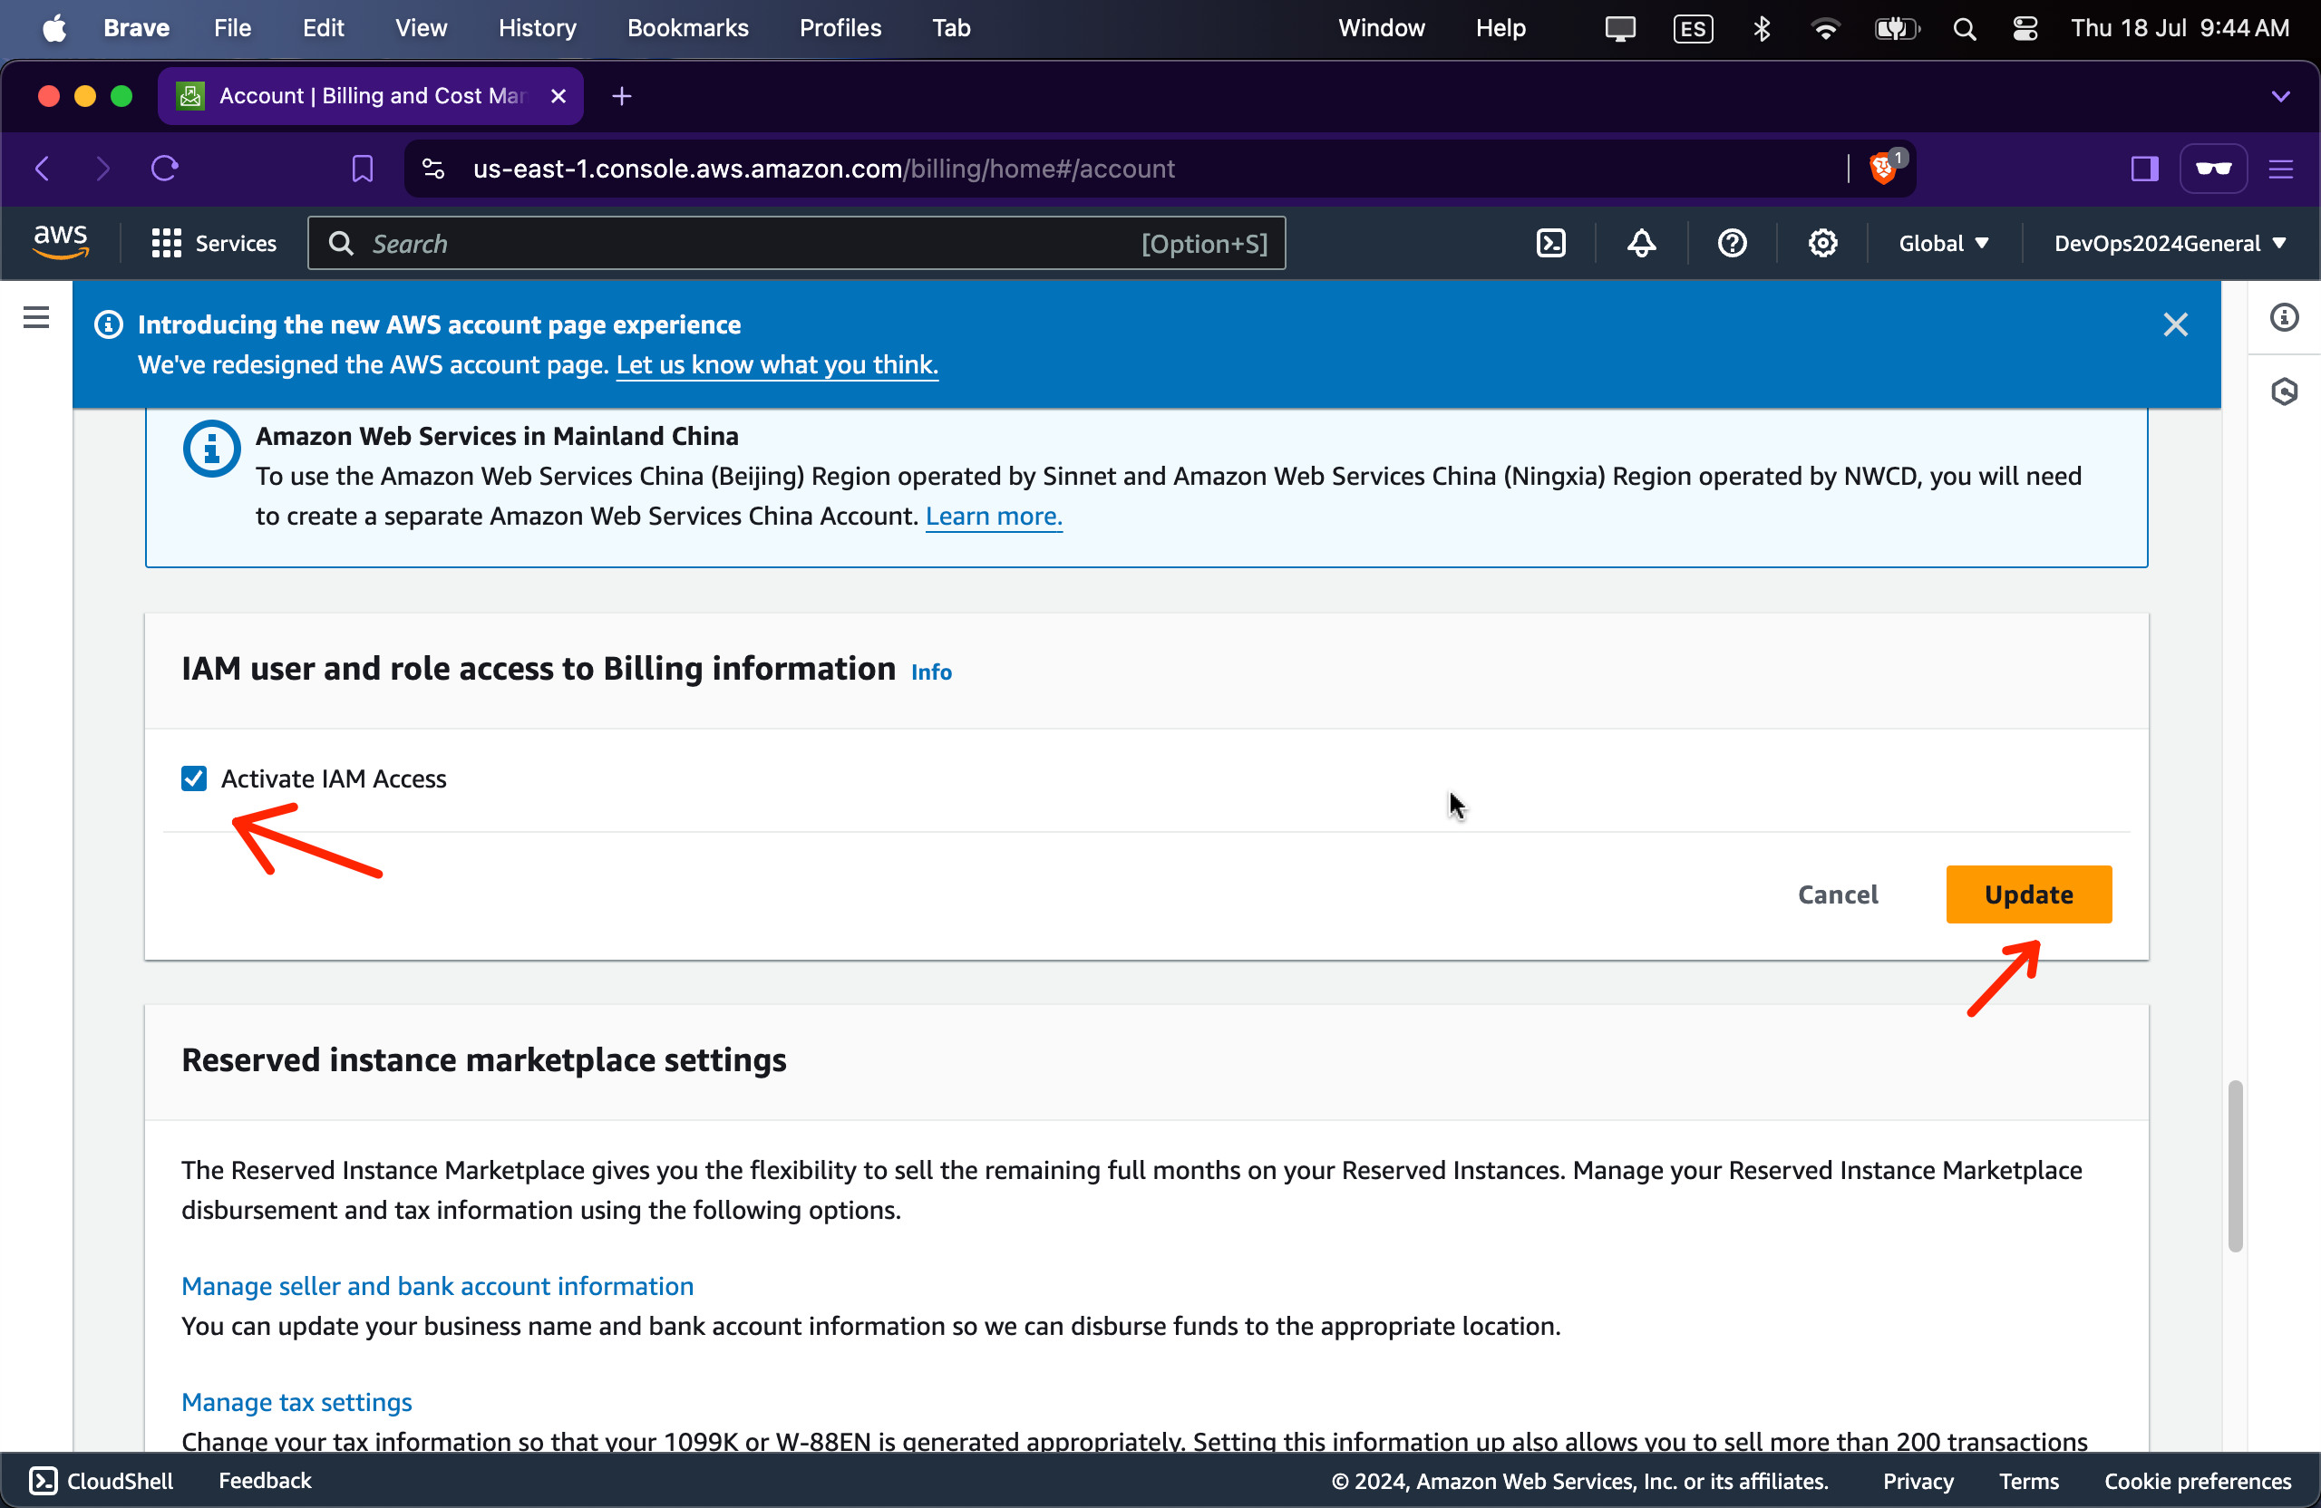Open the side navigation hamburger menu

coord(36,318)
